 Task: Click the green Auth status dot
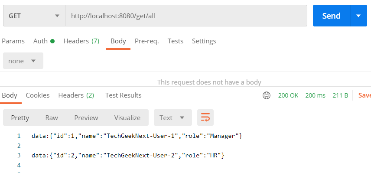(x=52, y=41)
